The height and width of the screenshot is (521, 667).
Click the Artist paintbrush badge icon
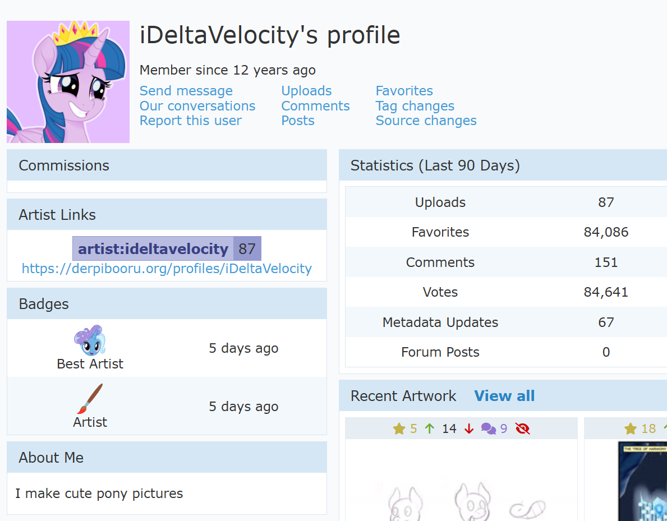coord(90,398)
